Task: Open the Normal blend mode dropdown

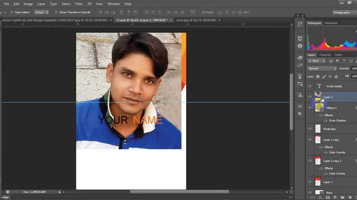Action: point(322,68)
